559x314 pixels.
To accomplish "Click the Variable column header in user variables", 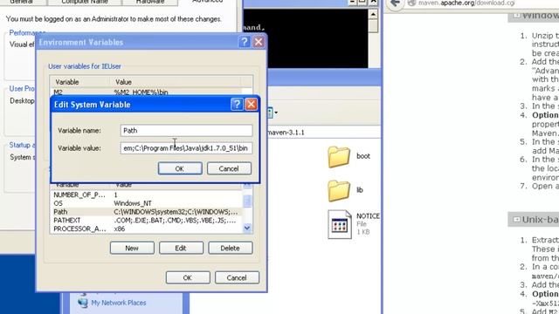I will click(80, 82).
